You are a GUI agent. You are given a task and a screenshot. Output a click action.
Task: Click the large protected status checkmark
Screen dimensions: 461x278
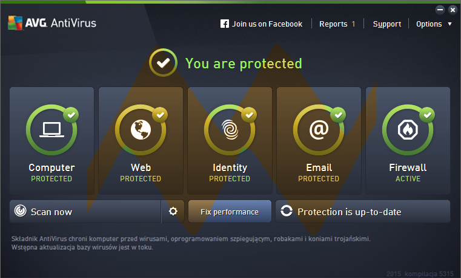162,63
